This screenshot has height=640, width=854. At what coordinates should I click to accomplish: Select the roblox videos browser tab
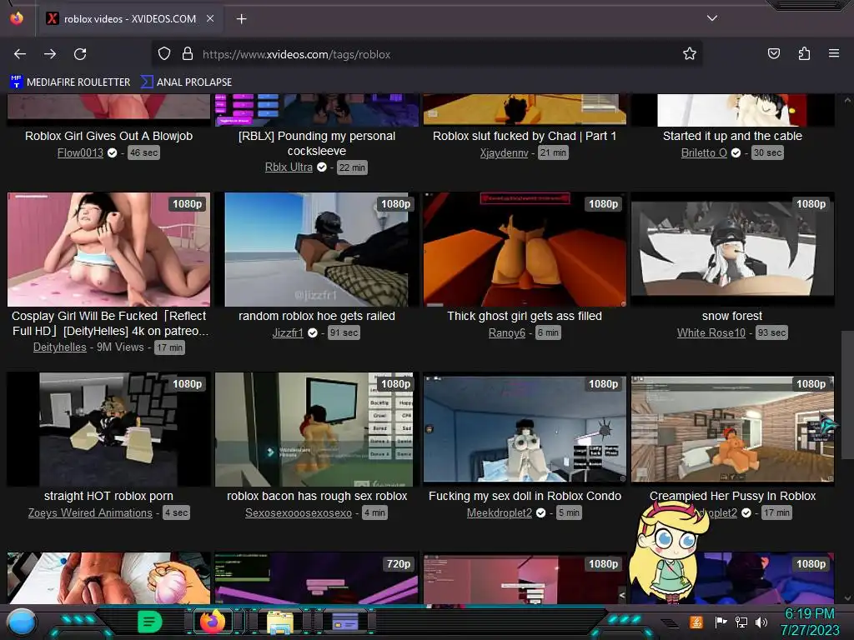click(x=130, y=19)
